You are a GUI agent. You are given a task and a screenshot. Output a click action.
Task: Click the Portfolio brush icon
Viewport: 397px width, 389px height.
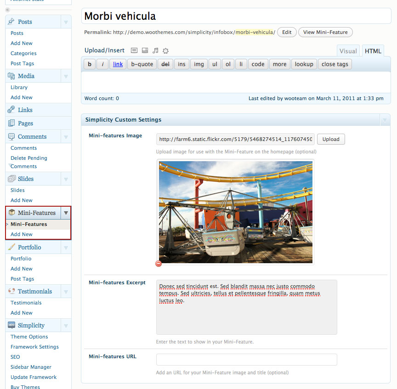coord(11,247)
